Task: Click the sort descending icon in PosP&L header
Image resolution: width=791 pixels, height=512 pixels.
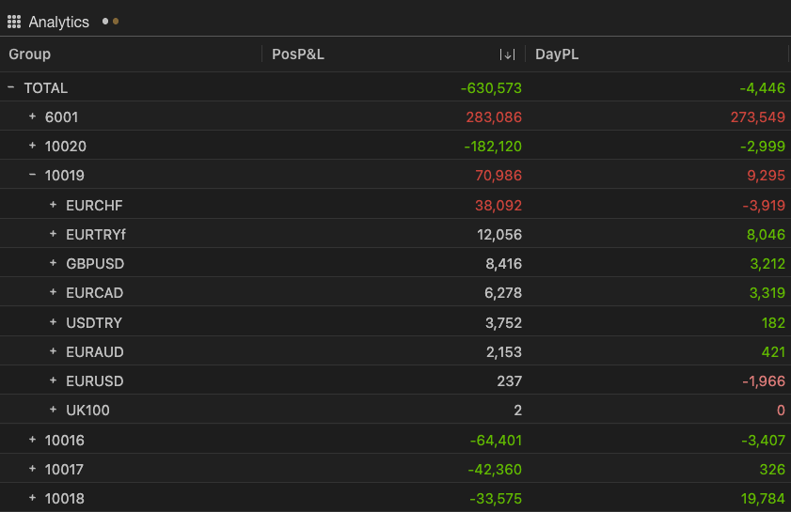Action: [x=507, y=54]
